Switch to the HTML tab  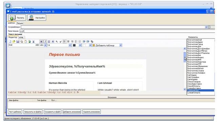[x=21, y=38]
